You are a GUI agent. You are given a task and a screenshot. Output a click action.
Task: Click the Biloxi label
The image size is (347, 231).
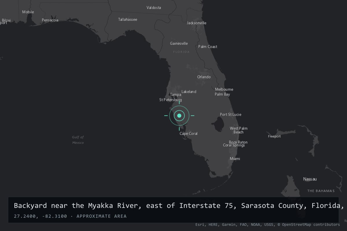(6, 21)
